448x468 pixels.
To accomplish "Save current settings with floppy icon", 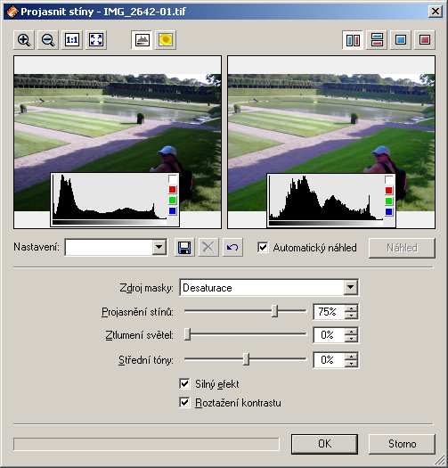I will tap(184, 248).
